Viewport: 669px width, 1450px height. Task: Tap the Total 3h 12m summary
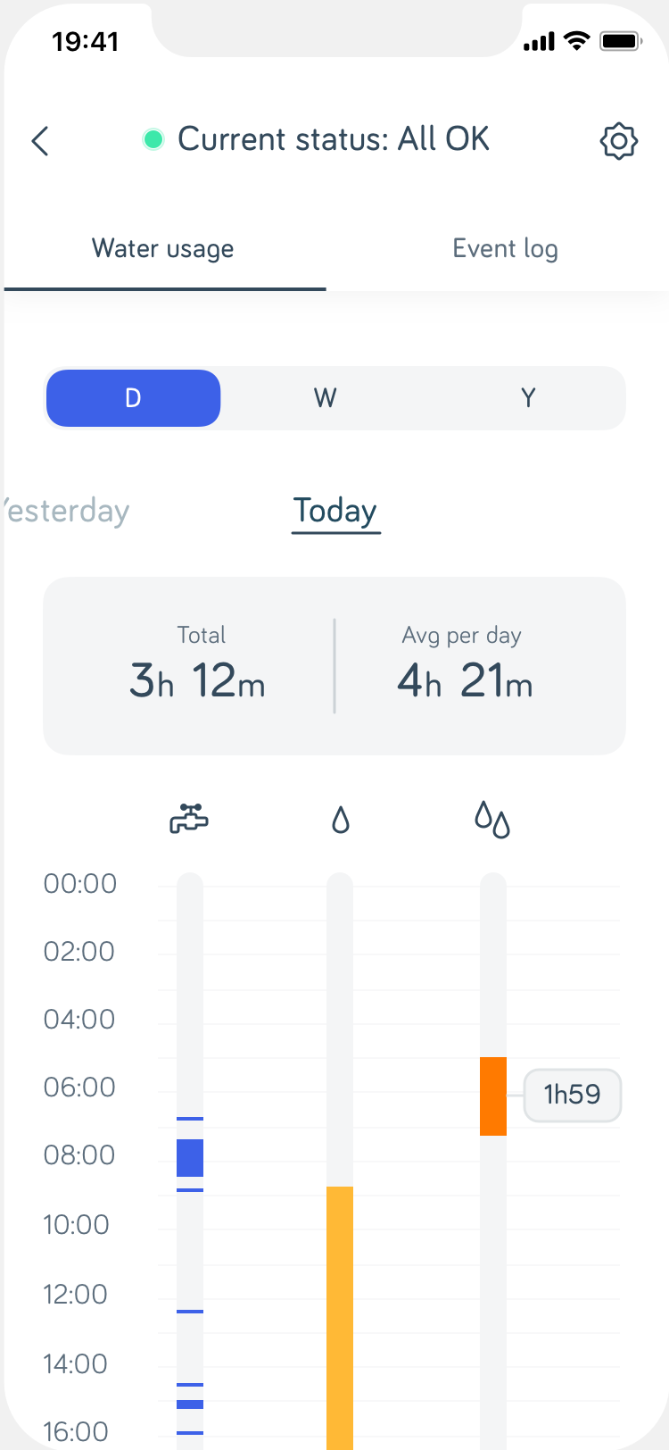pos(197,666)
